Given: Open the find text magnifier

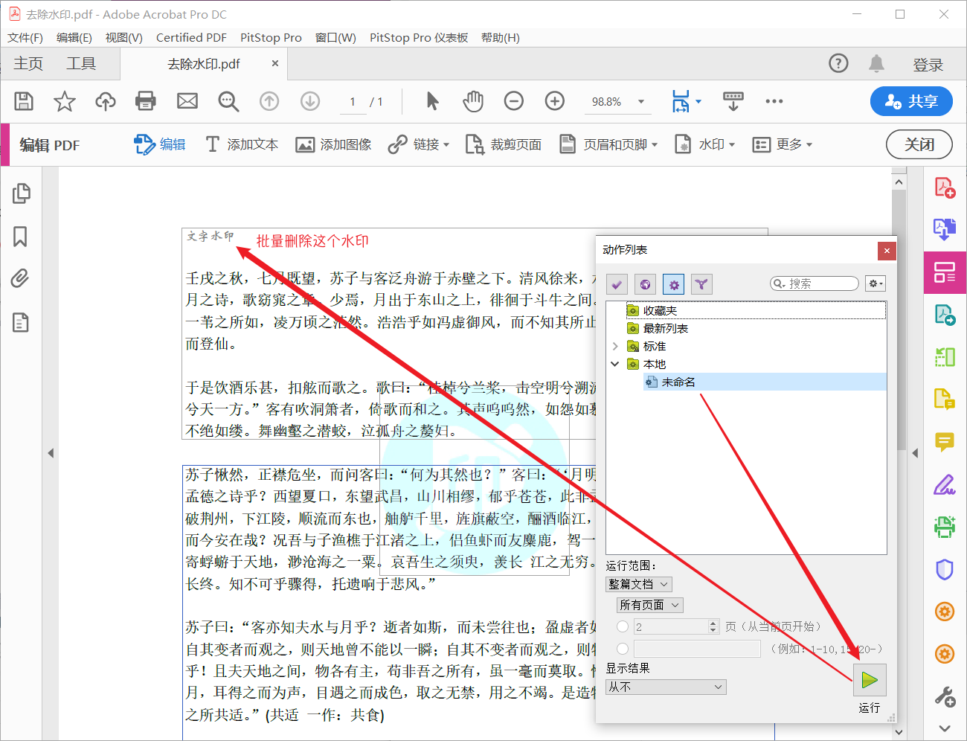Looking at the screenshot, I should (228, 101).
